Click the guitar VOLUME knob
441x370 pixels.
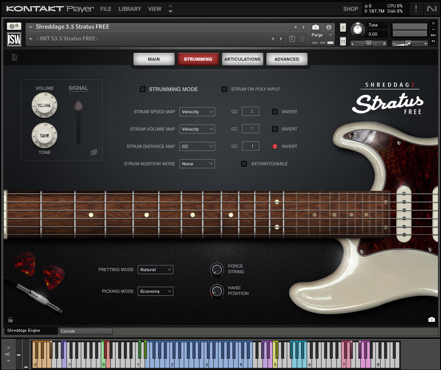[x=44, y=105]
